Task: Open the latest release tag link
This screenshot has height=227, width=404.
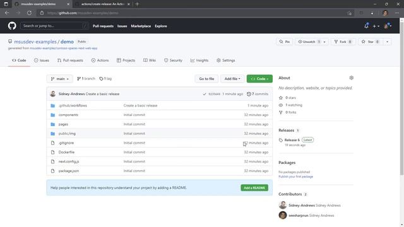Action: point(292,140)
